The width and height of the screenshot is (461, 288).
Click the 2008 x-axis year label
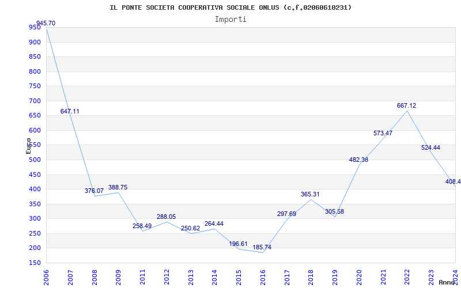click(x=95, y=278)
